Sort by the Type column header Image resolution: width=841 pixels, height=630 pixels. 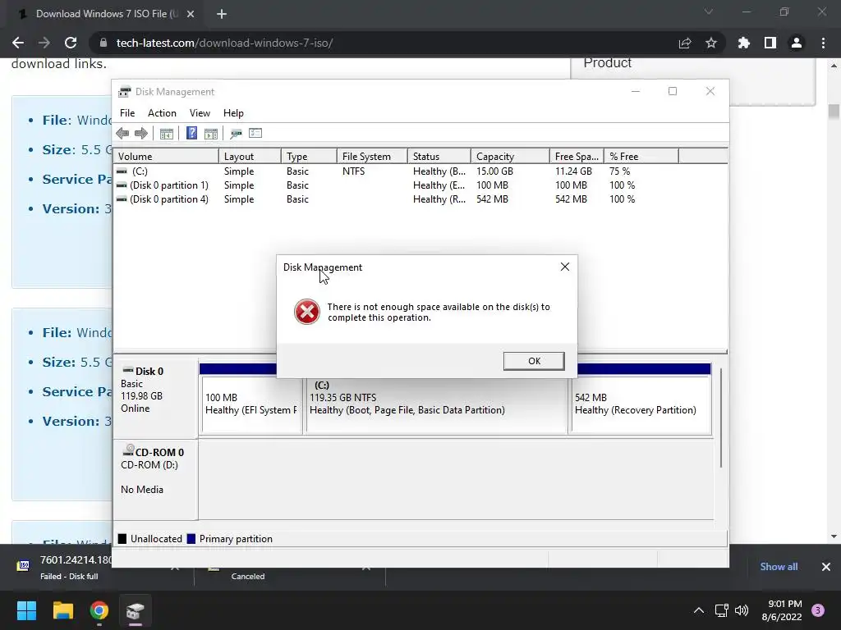309,157
